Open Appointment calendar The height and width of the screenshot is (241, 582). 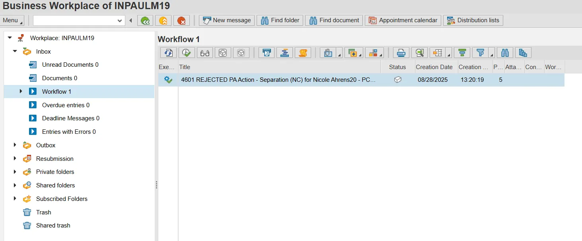click(403, 20)
